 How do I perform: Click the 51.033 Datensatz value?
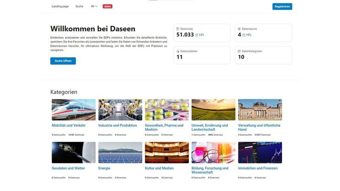click(x=185, y=35)
